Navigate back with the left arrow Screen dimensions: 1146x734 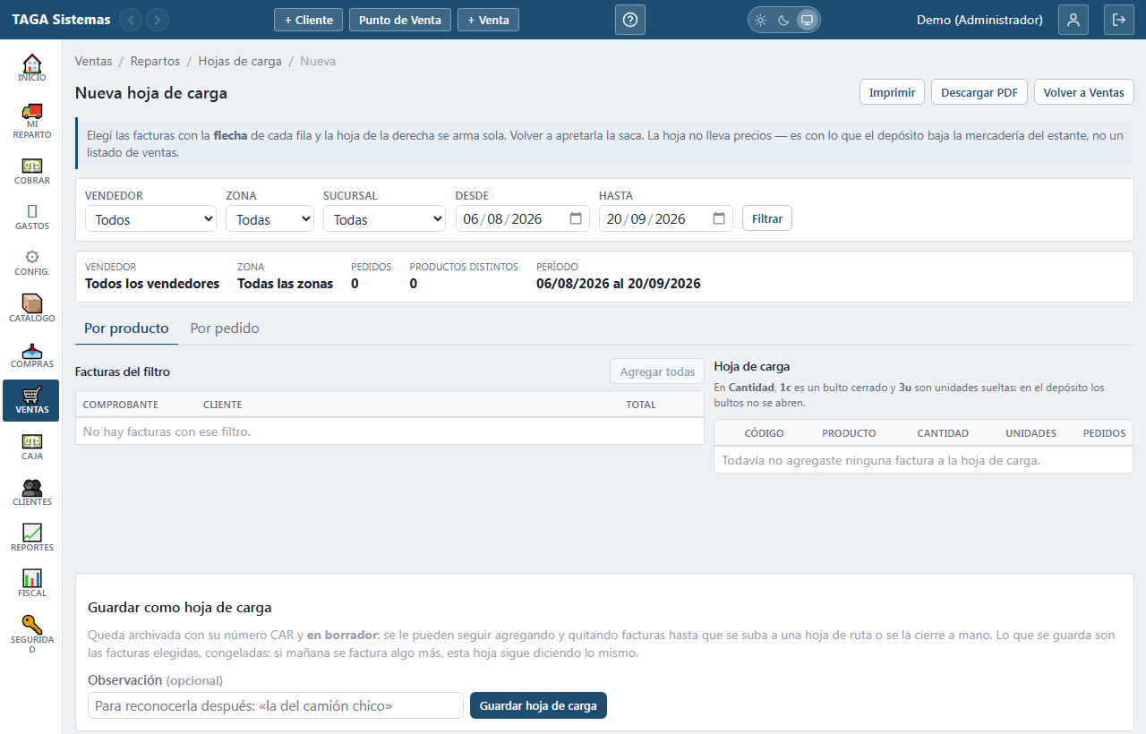pyautogui.click(x=131, y=20)
